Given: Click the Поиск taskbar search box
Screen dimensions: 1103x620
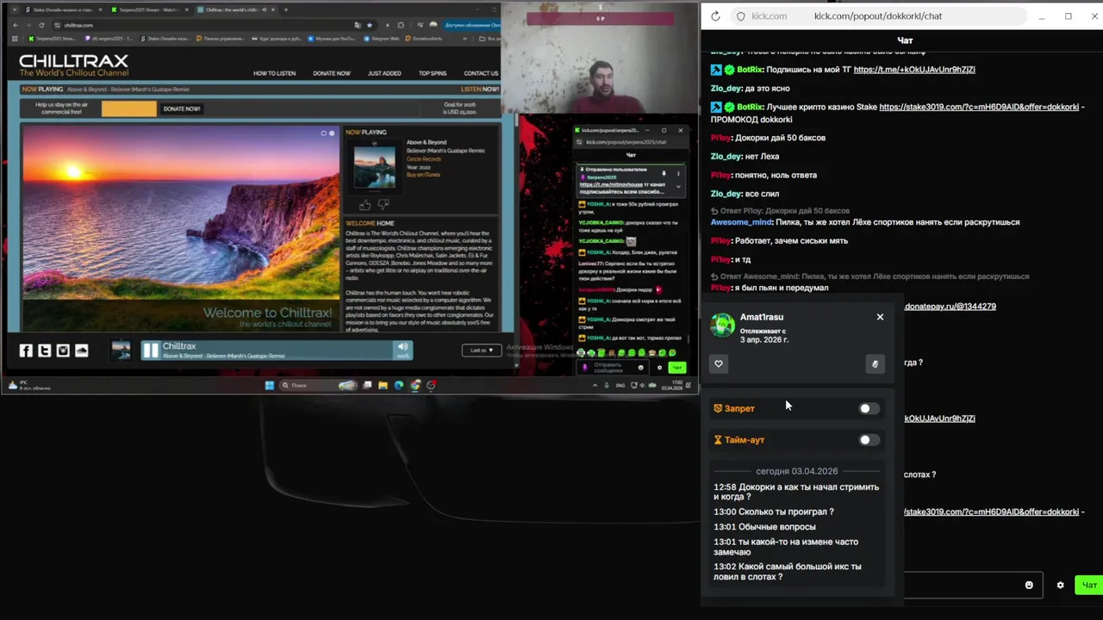Looking at the screenshot, I should point(318,385).
